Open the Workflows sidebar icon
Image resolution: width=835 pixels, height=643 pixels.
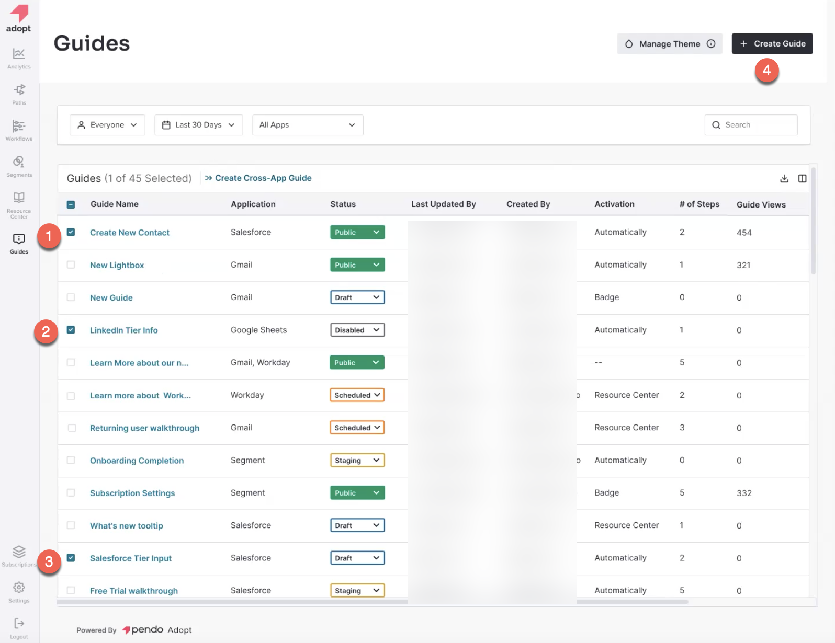coord(19,131)
